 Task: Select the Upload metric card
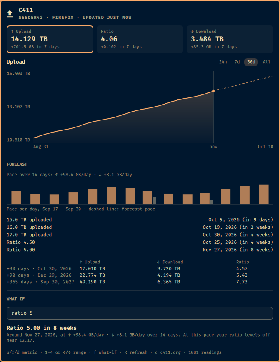pyautogui.click(x=50, y=39)
